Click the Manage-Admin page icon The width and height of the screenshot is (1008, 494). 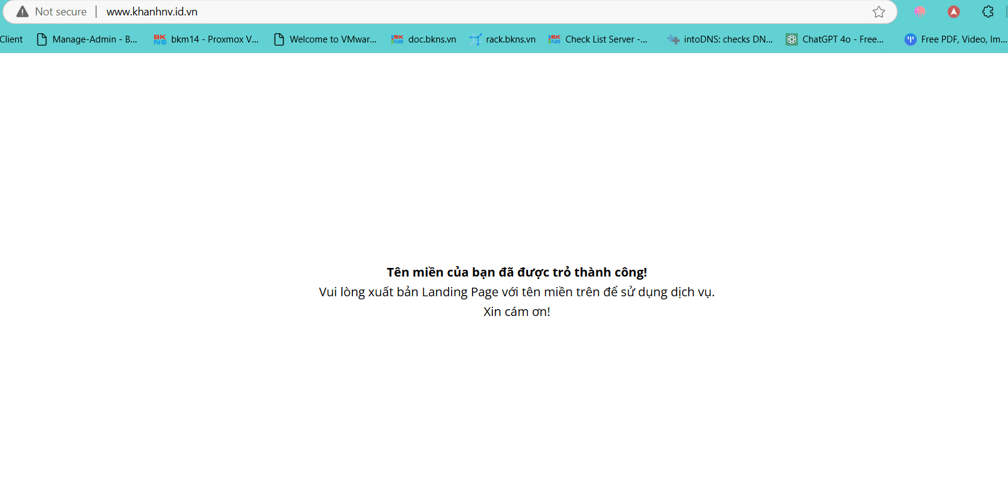point(42,39)
